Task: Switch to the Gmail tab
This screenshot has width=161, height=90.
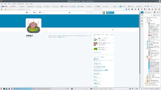Action: (14, 6)
